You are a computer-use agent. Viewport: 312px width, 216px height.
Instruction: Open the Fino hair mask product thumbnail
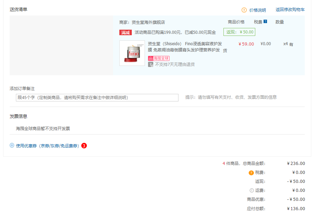(x=132, y=53)
